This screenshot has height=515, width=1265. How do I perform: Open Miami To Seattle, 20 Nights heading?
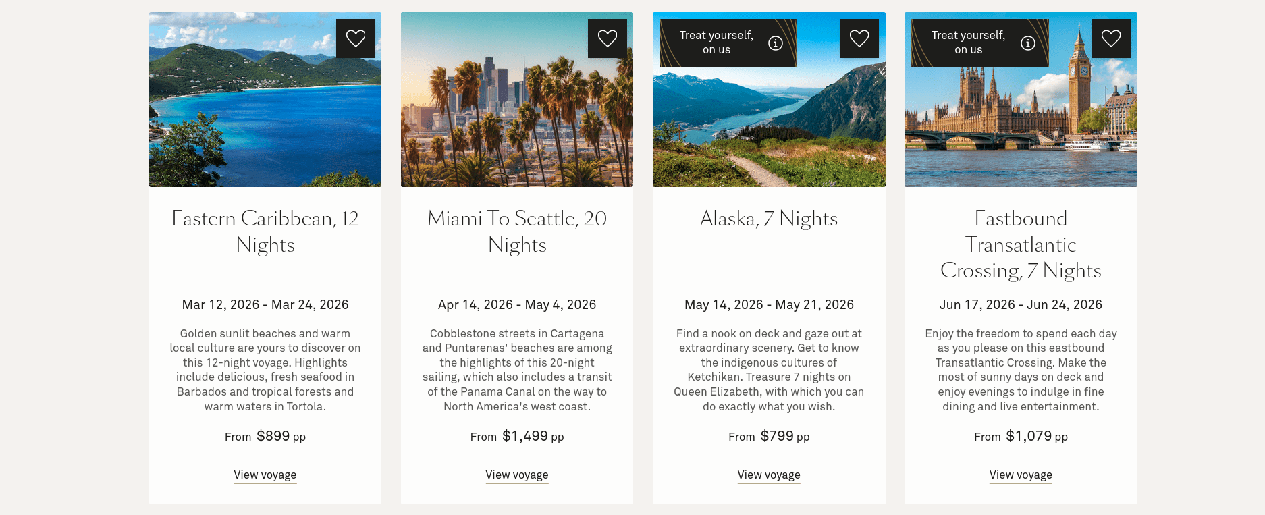[517, 232]
